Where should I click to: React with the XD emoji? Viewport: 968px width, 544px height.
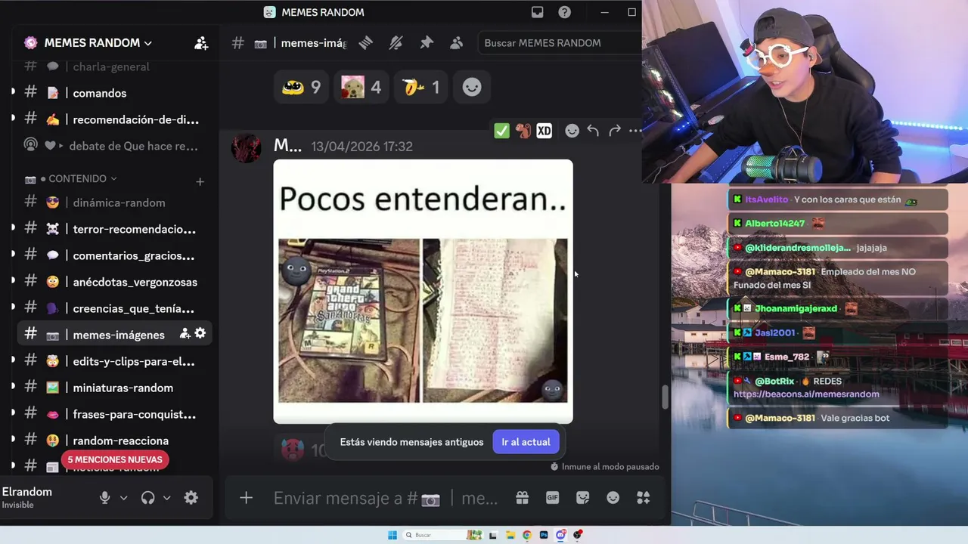tap(544, 131)
